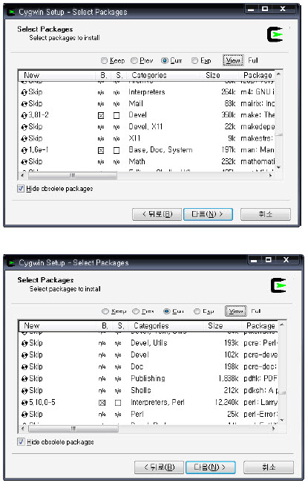
Task: Enable source checkbox for make package
Action: [x=117, y=116]
